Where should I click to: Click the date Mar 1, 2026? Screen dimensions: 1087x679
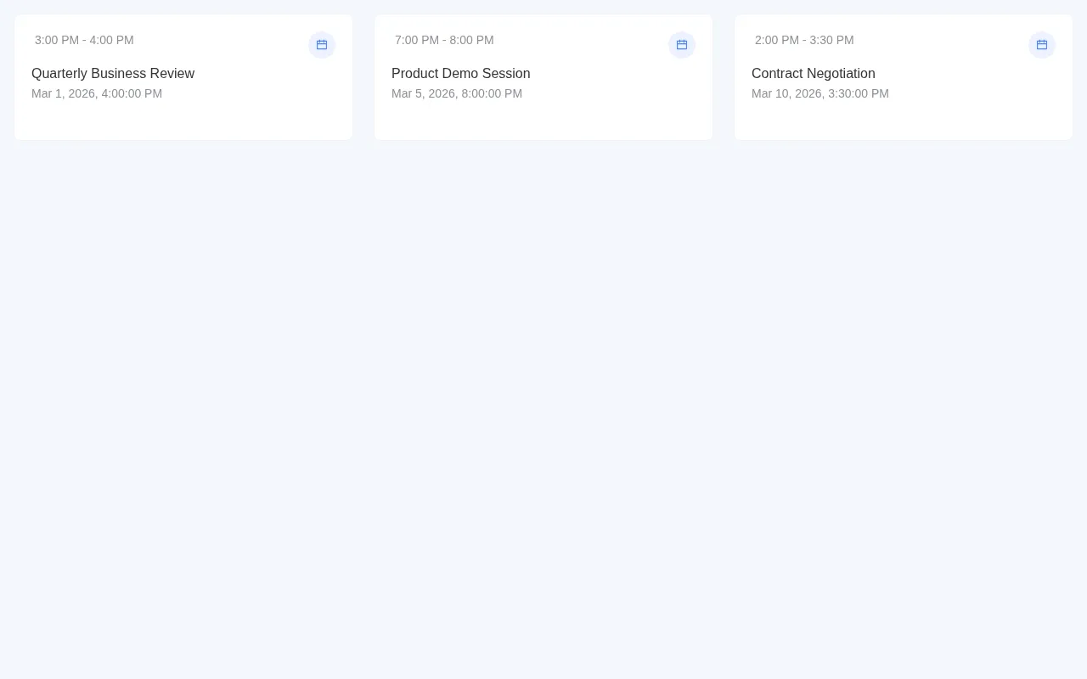pos(97,93)
